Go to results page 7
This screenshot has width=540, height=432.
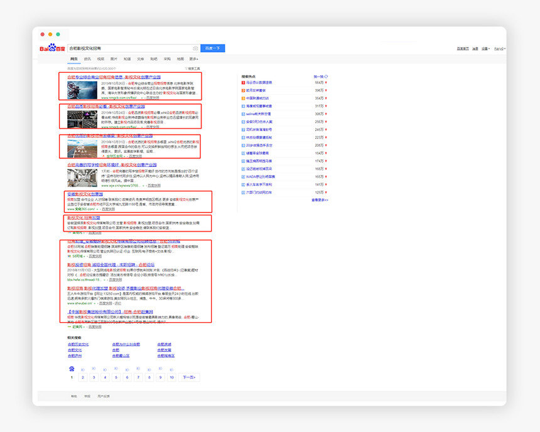click(138, 377)
